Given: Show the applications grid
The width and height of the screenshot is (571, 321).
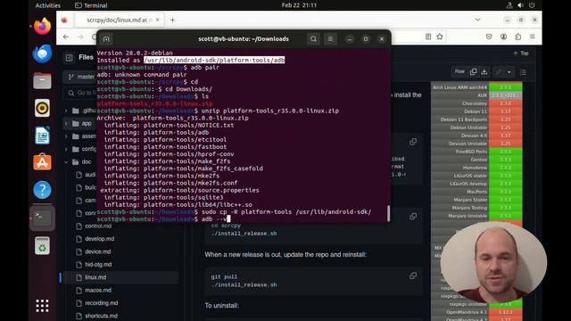Looking at the screenshot, I should click(x=42, y=306).
